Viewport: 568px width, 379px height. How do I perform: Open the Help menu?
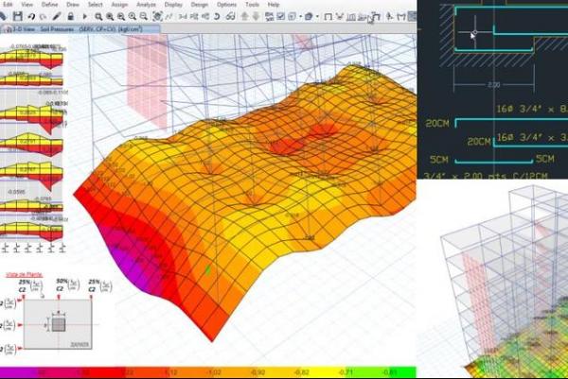click(x=274, y=5)
